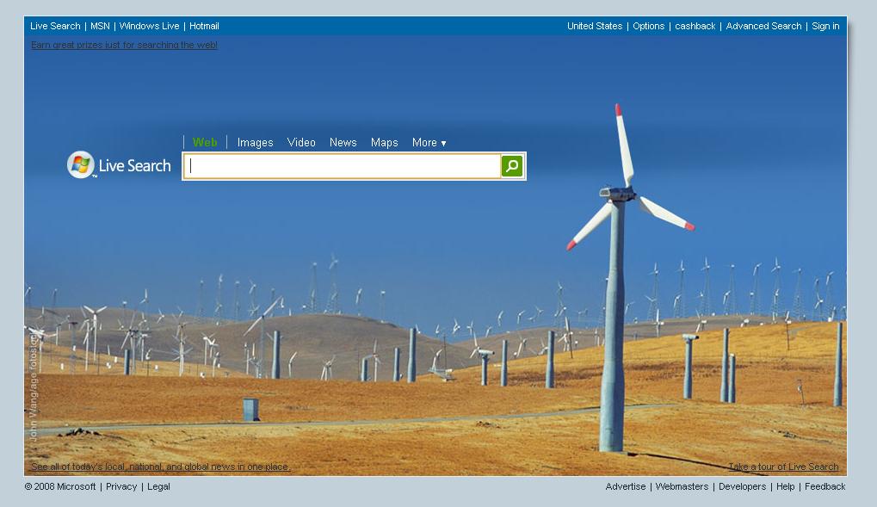Select the Web search tab
877x507 pixels.
(205, 142)
